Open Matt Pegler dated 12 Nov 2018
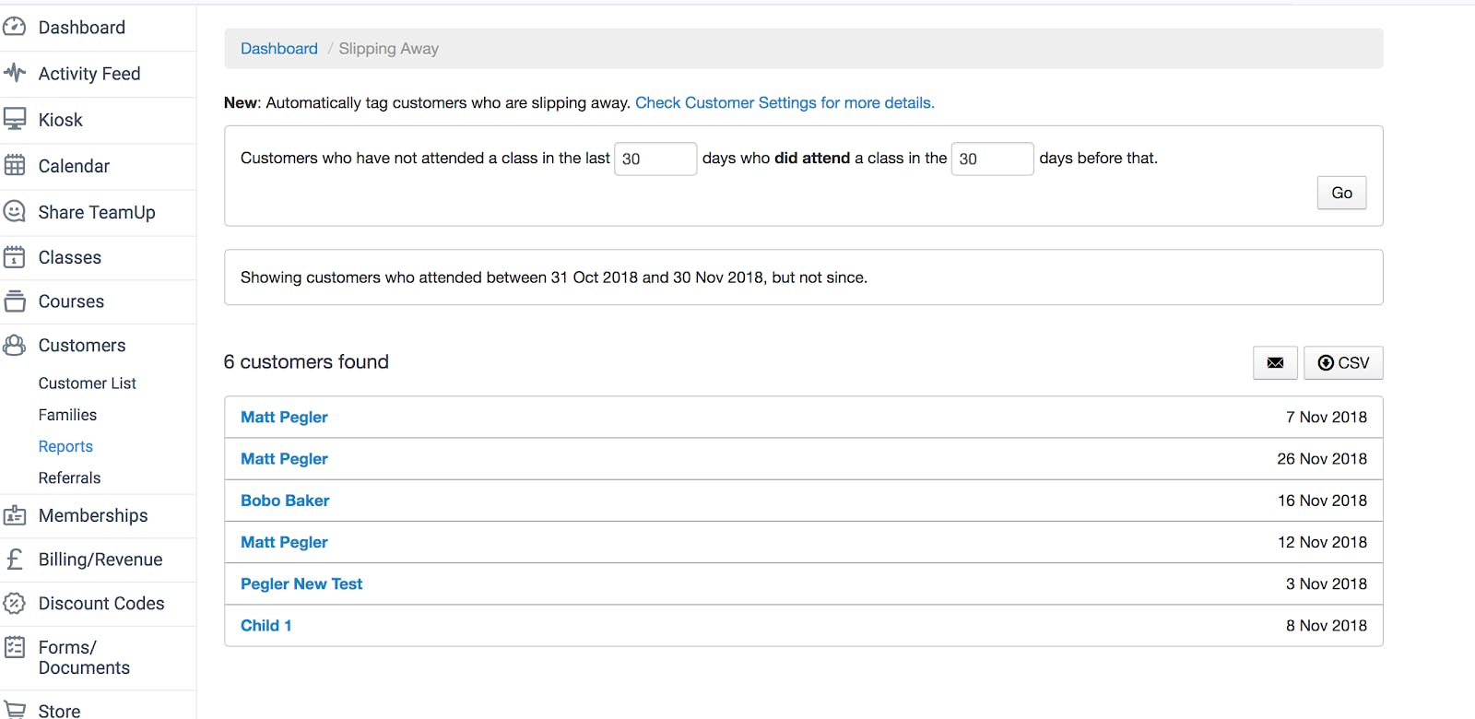 [x=284, y=542]
